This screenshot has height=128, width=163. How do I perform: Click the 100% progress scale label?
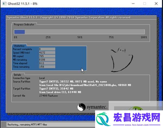[144, 37]
